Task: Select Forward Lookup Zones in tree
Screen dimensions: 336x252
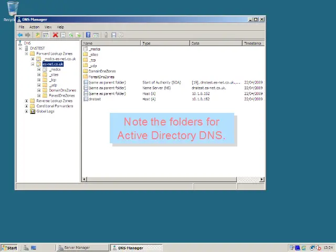Action: pyautogui.click(x=54, y=54)
